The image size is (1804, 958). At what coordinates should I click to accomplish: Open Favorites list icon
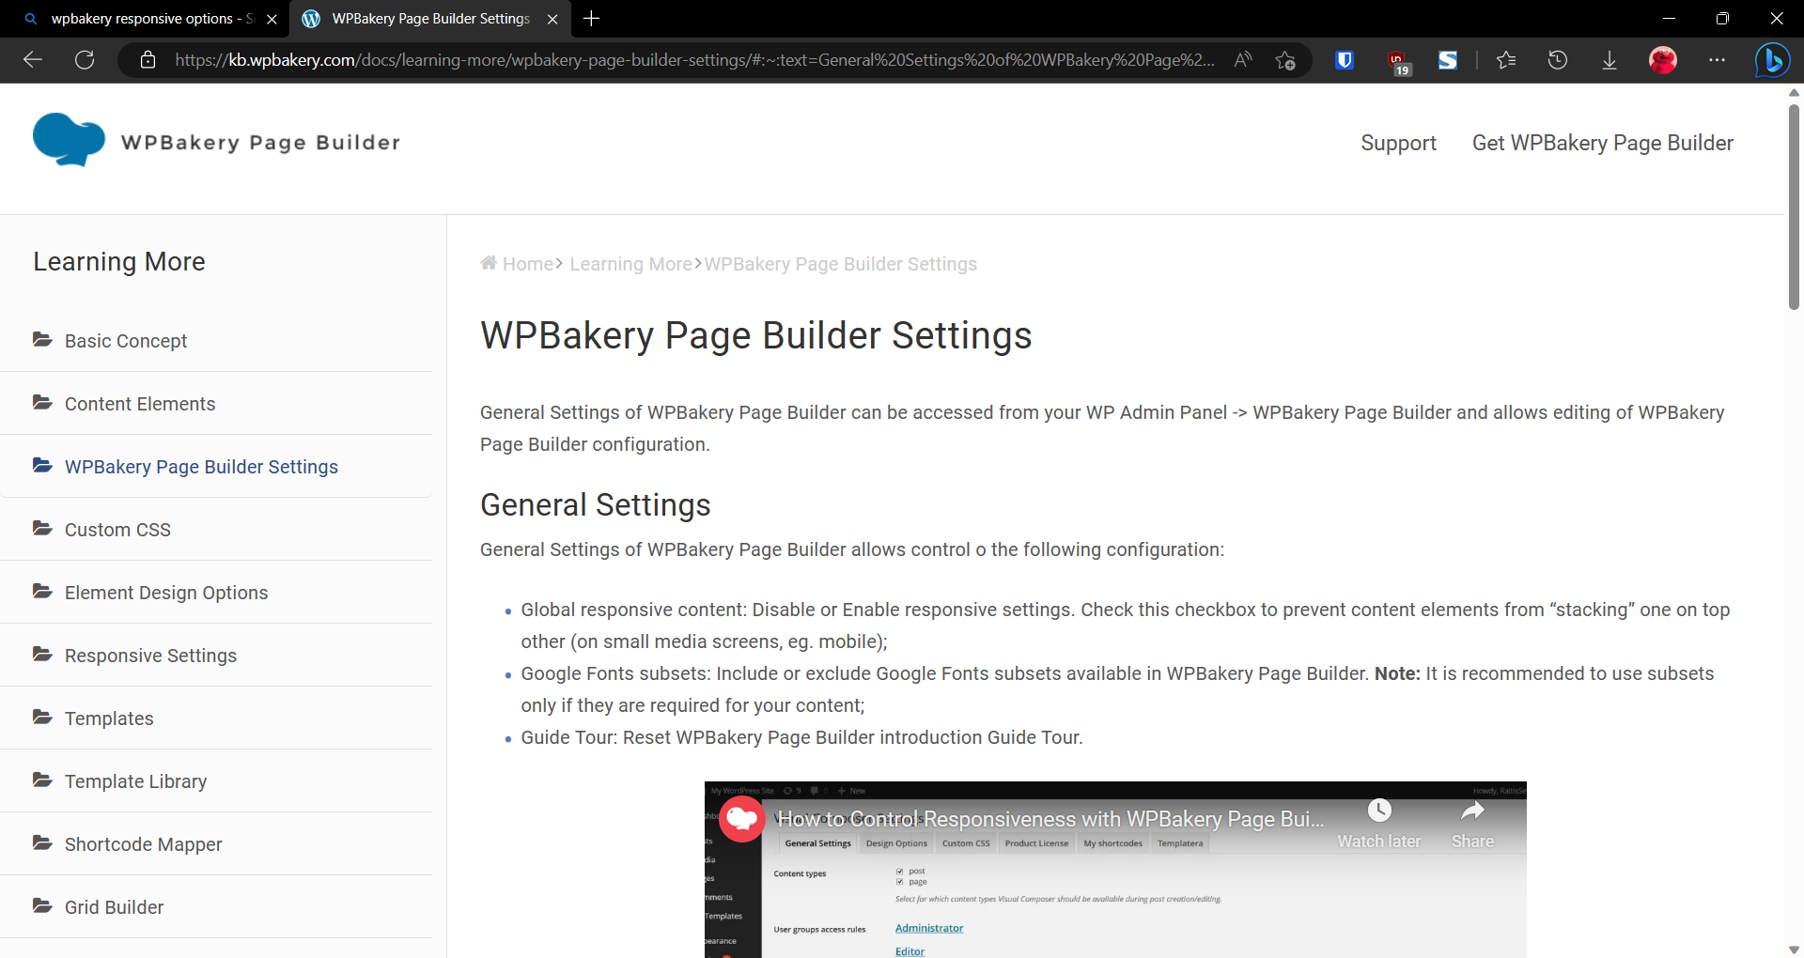pyautogui.click(x=1506, y=60)
